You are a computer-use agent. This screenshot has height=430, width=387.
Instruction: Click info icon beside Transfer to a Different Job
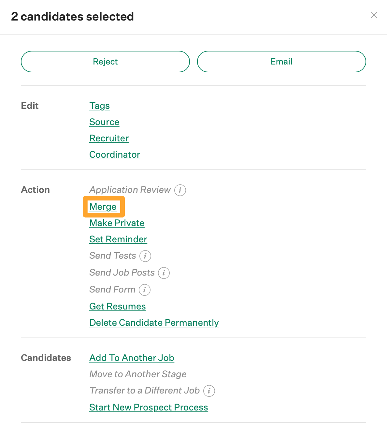pyautogui.click(x=209, y=391)
